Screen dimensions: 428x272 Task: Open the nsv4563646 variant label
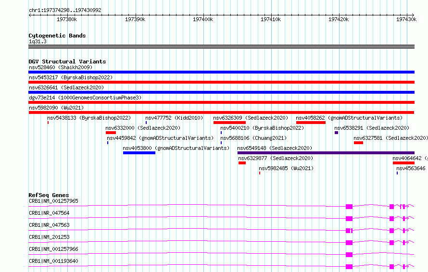pyautogui.click(x=411, y=168)
